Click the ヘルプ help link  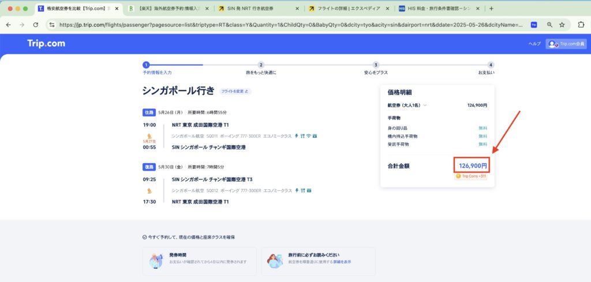tap(534, 44)
